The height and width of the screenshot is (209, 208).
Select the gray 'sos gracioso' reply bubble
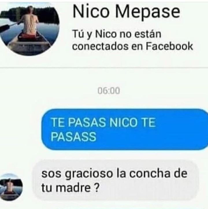click(116, 180)
